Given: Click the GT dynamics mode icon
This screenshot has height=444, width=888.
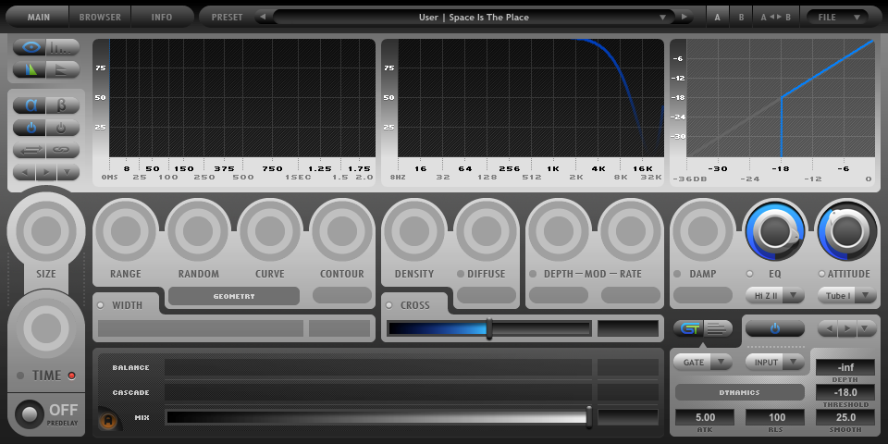Looking at the screenshot, I should point(688,328).
